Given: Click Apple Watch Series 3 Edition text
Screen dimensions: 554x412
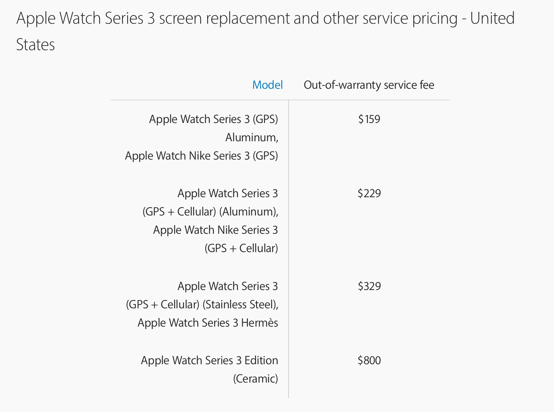Looking at the screenshot, I should [209, 360].
